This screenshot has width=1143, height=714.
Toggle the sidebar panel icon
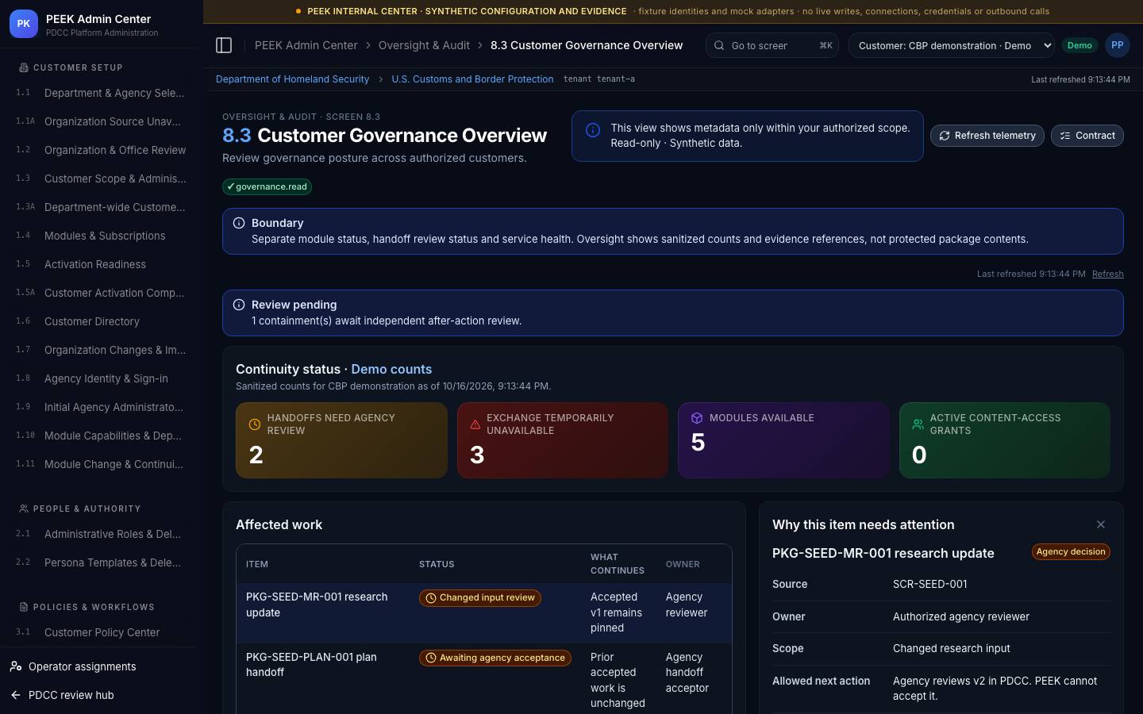[224, 45]
